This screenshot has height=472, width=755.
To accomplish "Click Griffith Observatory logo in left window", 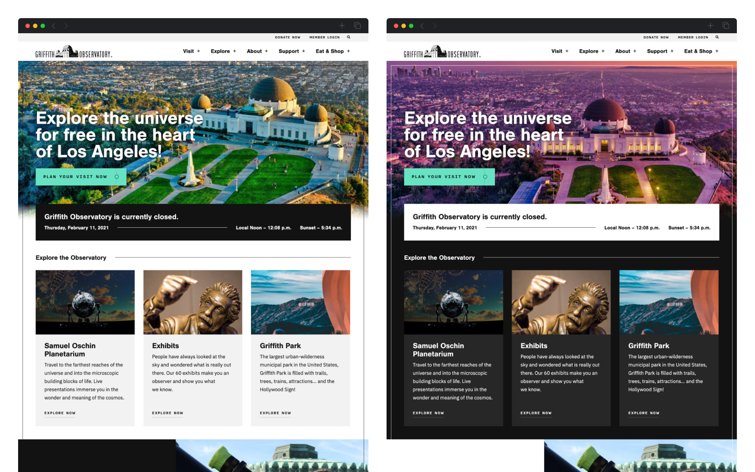I will [x=74, y=52].
